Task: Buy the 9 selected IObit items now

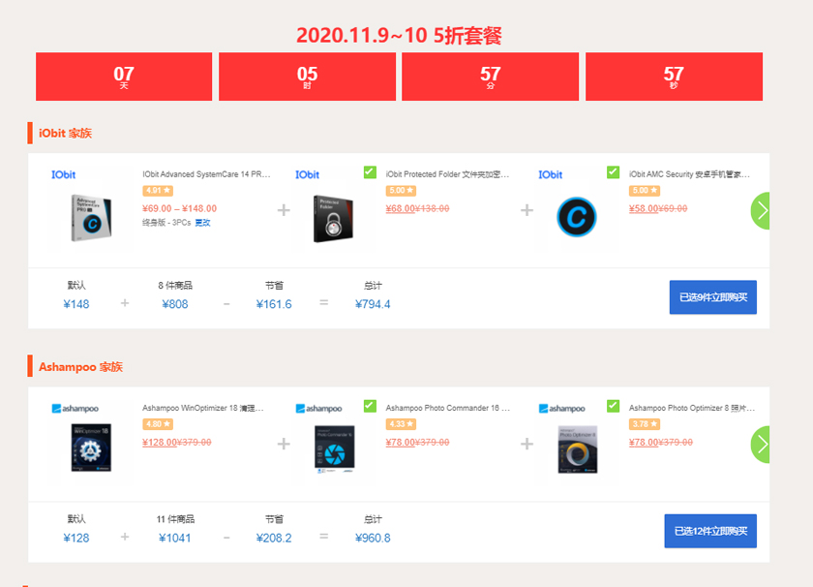Action: pyautogui.click(x=712, y=297)
